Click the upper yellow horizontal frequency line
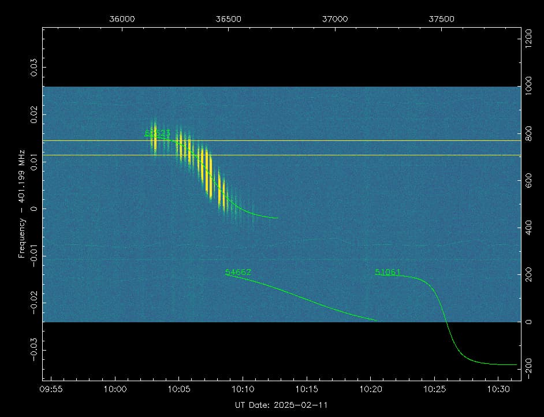This screenshot has width=544, height=417. [x=346, y=140]
